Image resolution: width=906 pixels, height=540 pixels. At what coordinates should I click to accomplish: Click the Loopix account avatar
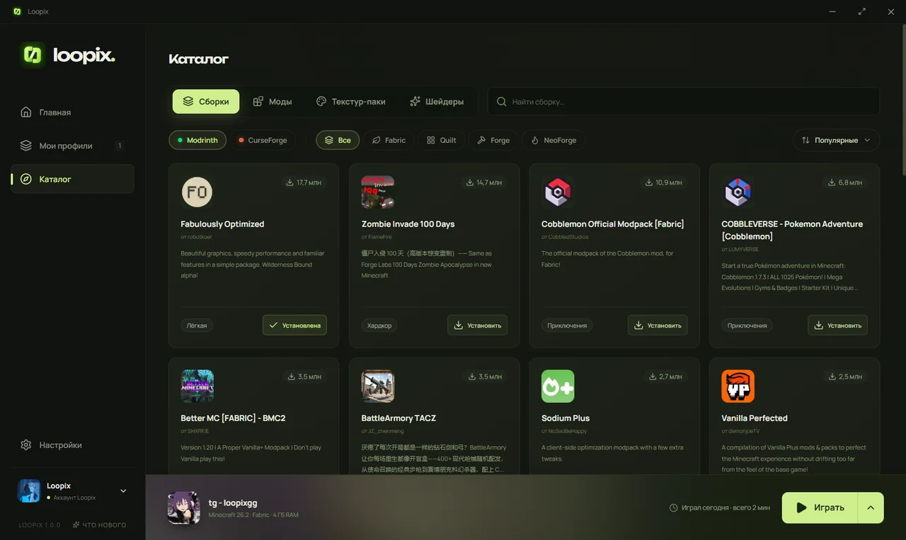[29, 491]
